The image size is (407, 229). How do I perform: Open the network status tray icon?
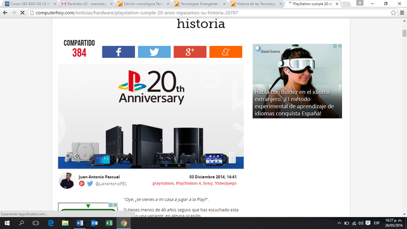point(354,223)
